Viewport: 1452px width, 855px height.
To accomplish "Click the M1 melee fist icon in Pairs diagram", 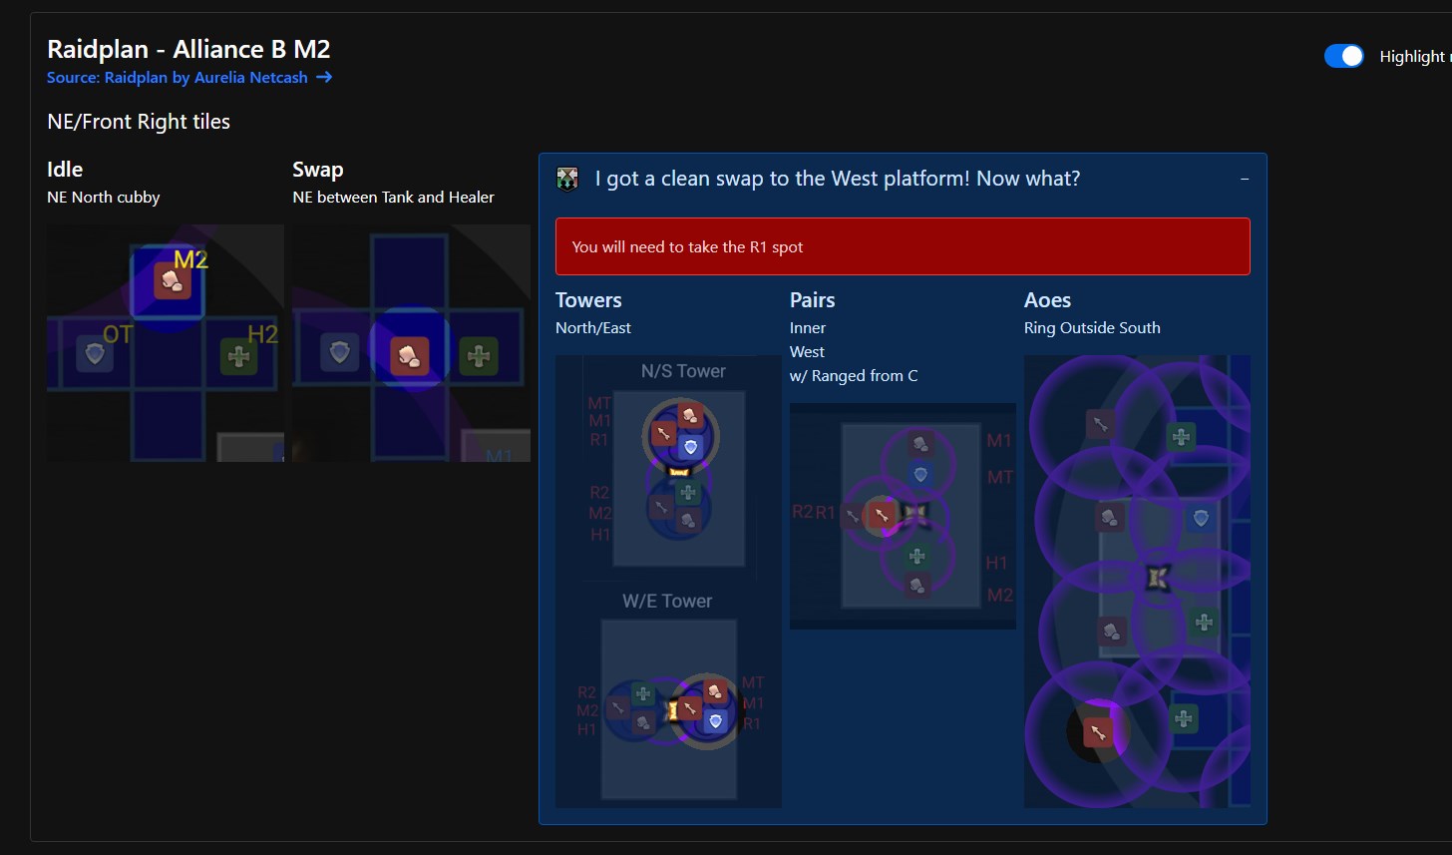I will click(920, 444).
